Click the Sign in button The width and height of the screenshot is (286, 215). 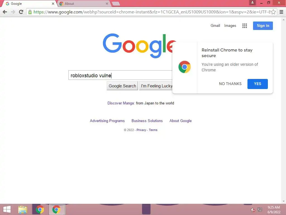(263, 26)
